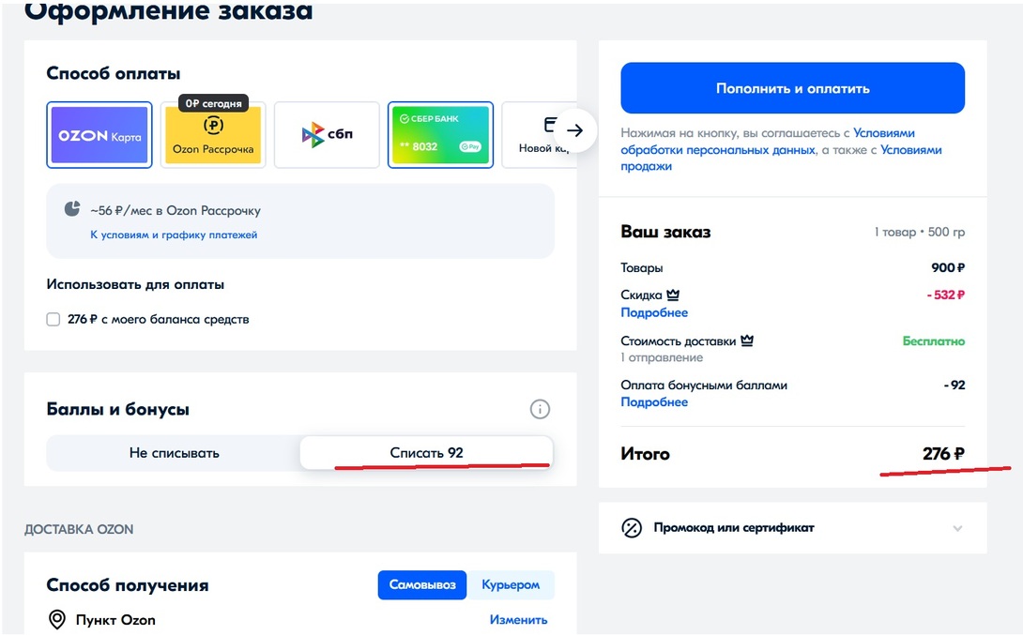1023x635 pixels.
Task: Pick the Сбербанк card ending in 8032
Action: pyautogui.click(x=440, y=135)
